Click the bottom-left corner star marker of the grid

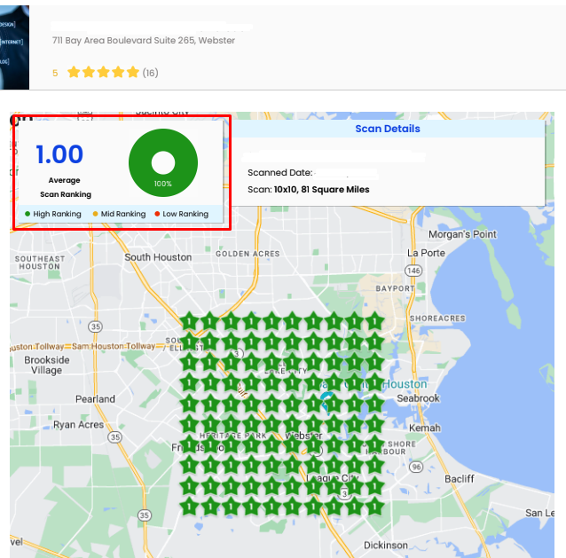[x=189, y=507]
